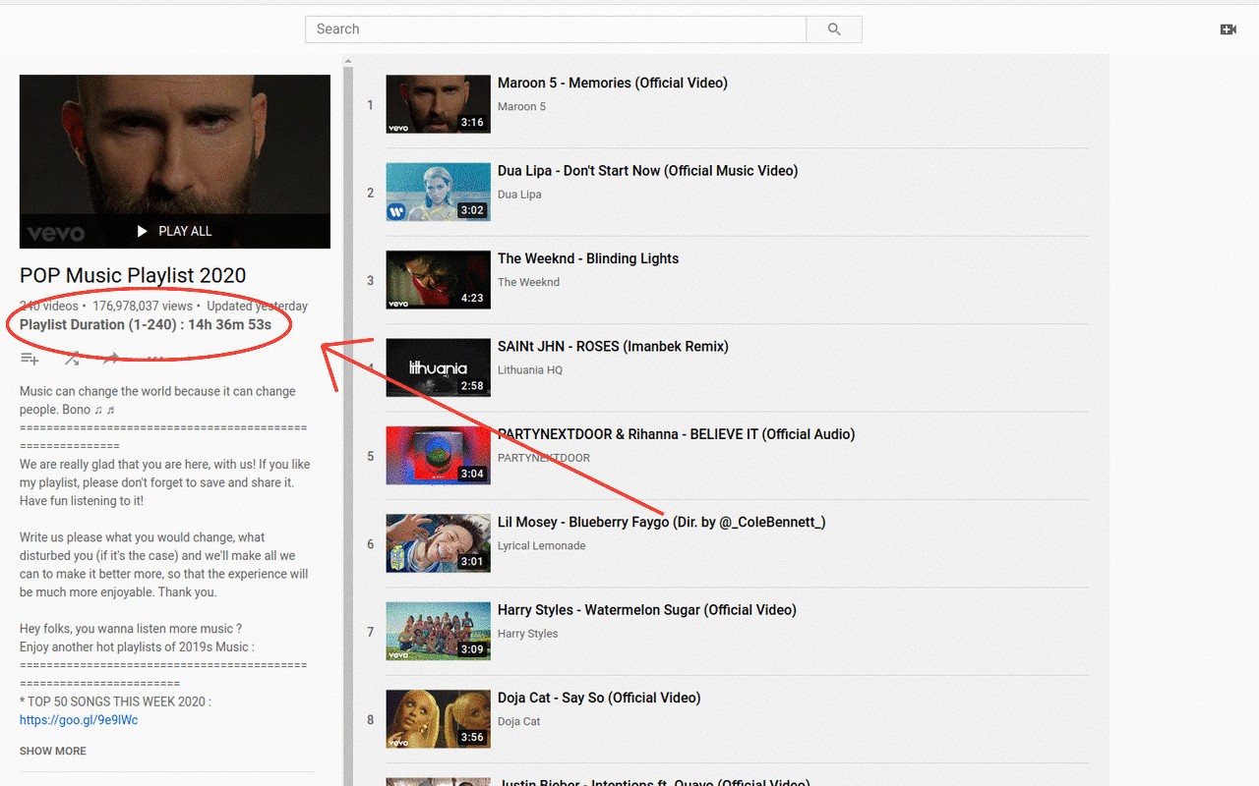Click title 'Maroon 5 - Memories (Official Video)'
The width and height of the screenshot is (1259, 786).
pos(613,84)
